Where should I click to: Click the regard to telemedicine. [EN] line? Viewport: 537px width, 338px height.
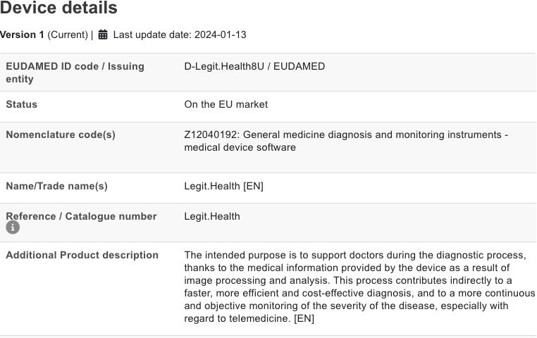click(249, 318)
